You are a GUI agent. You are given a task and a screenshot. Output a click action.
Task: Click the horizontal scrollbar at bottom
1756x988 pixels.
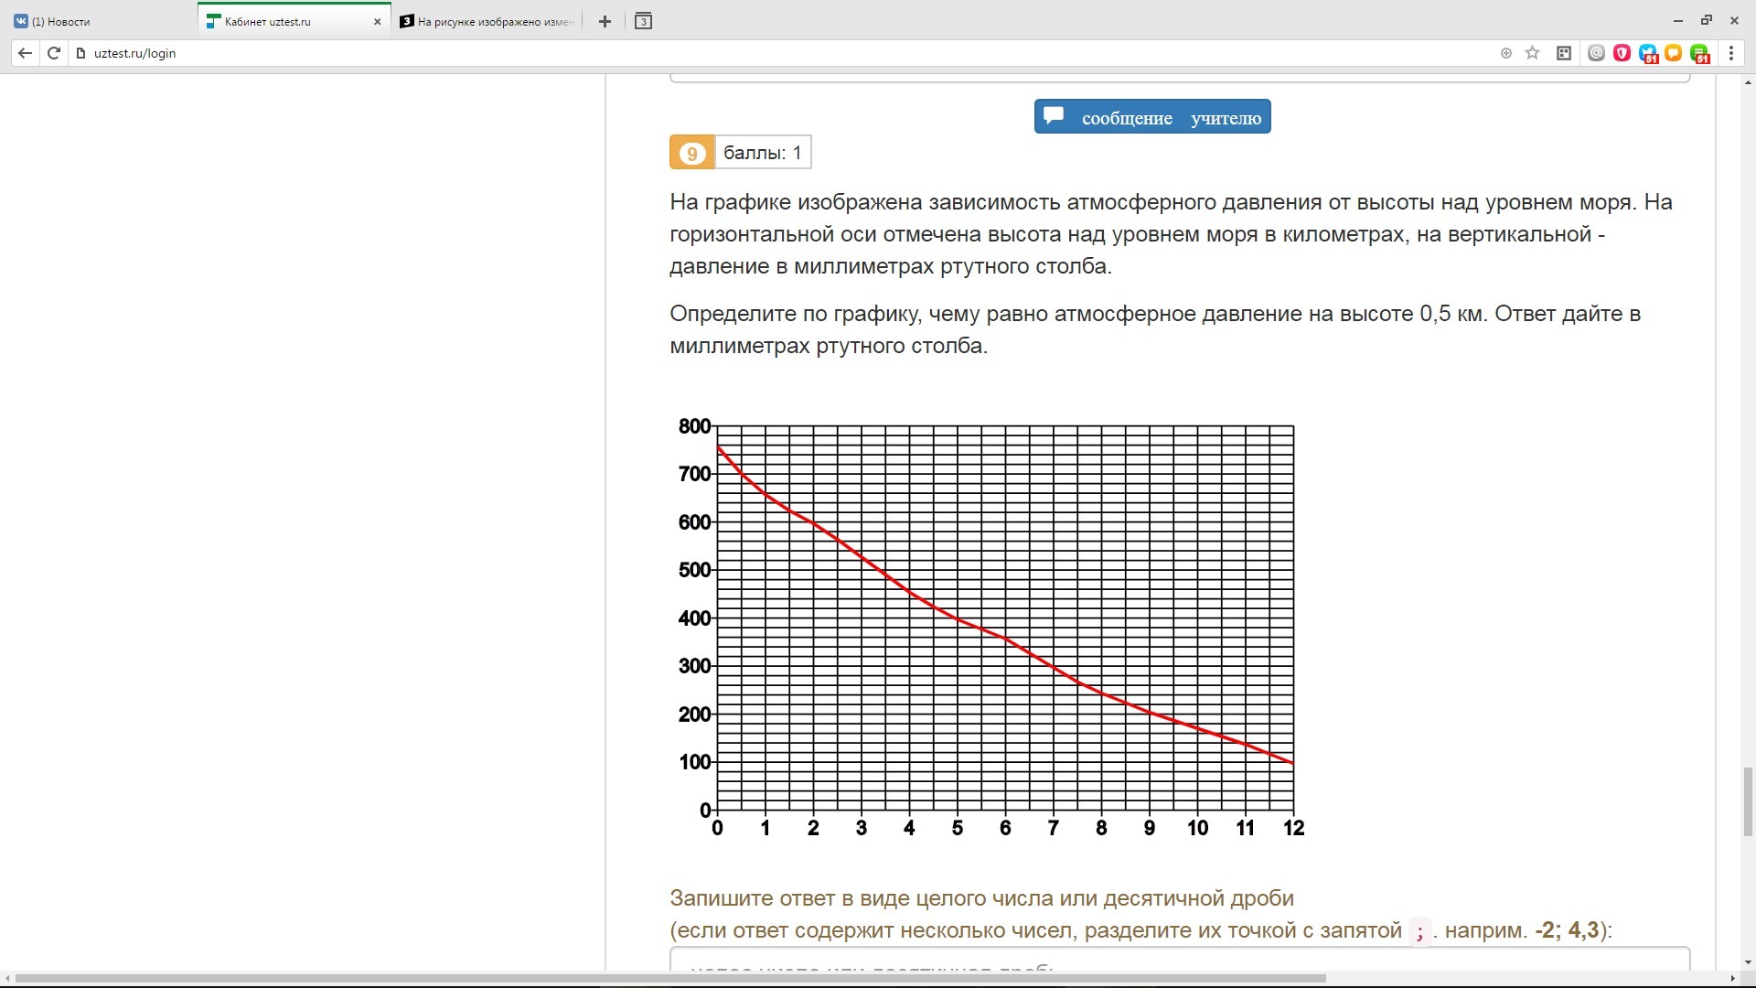[668, 978]
